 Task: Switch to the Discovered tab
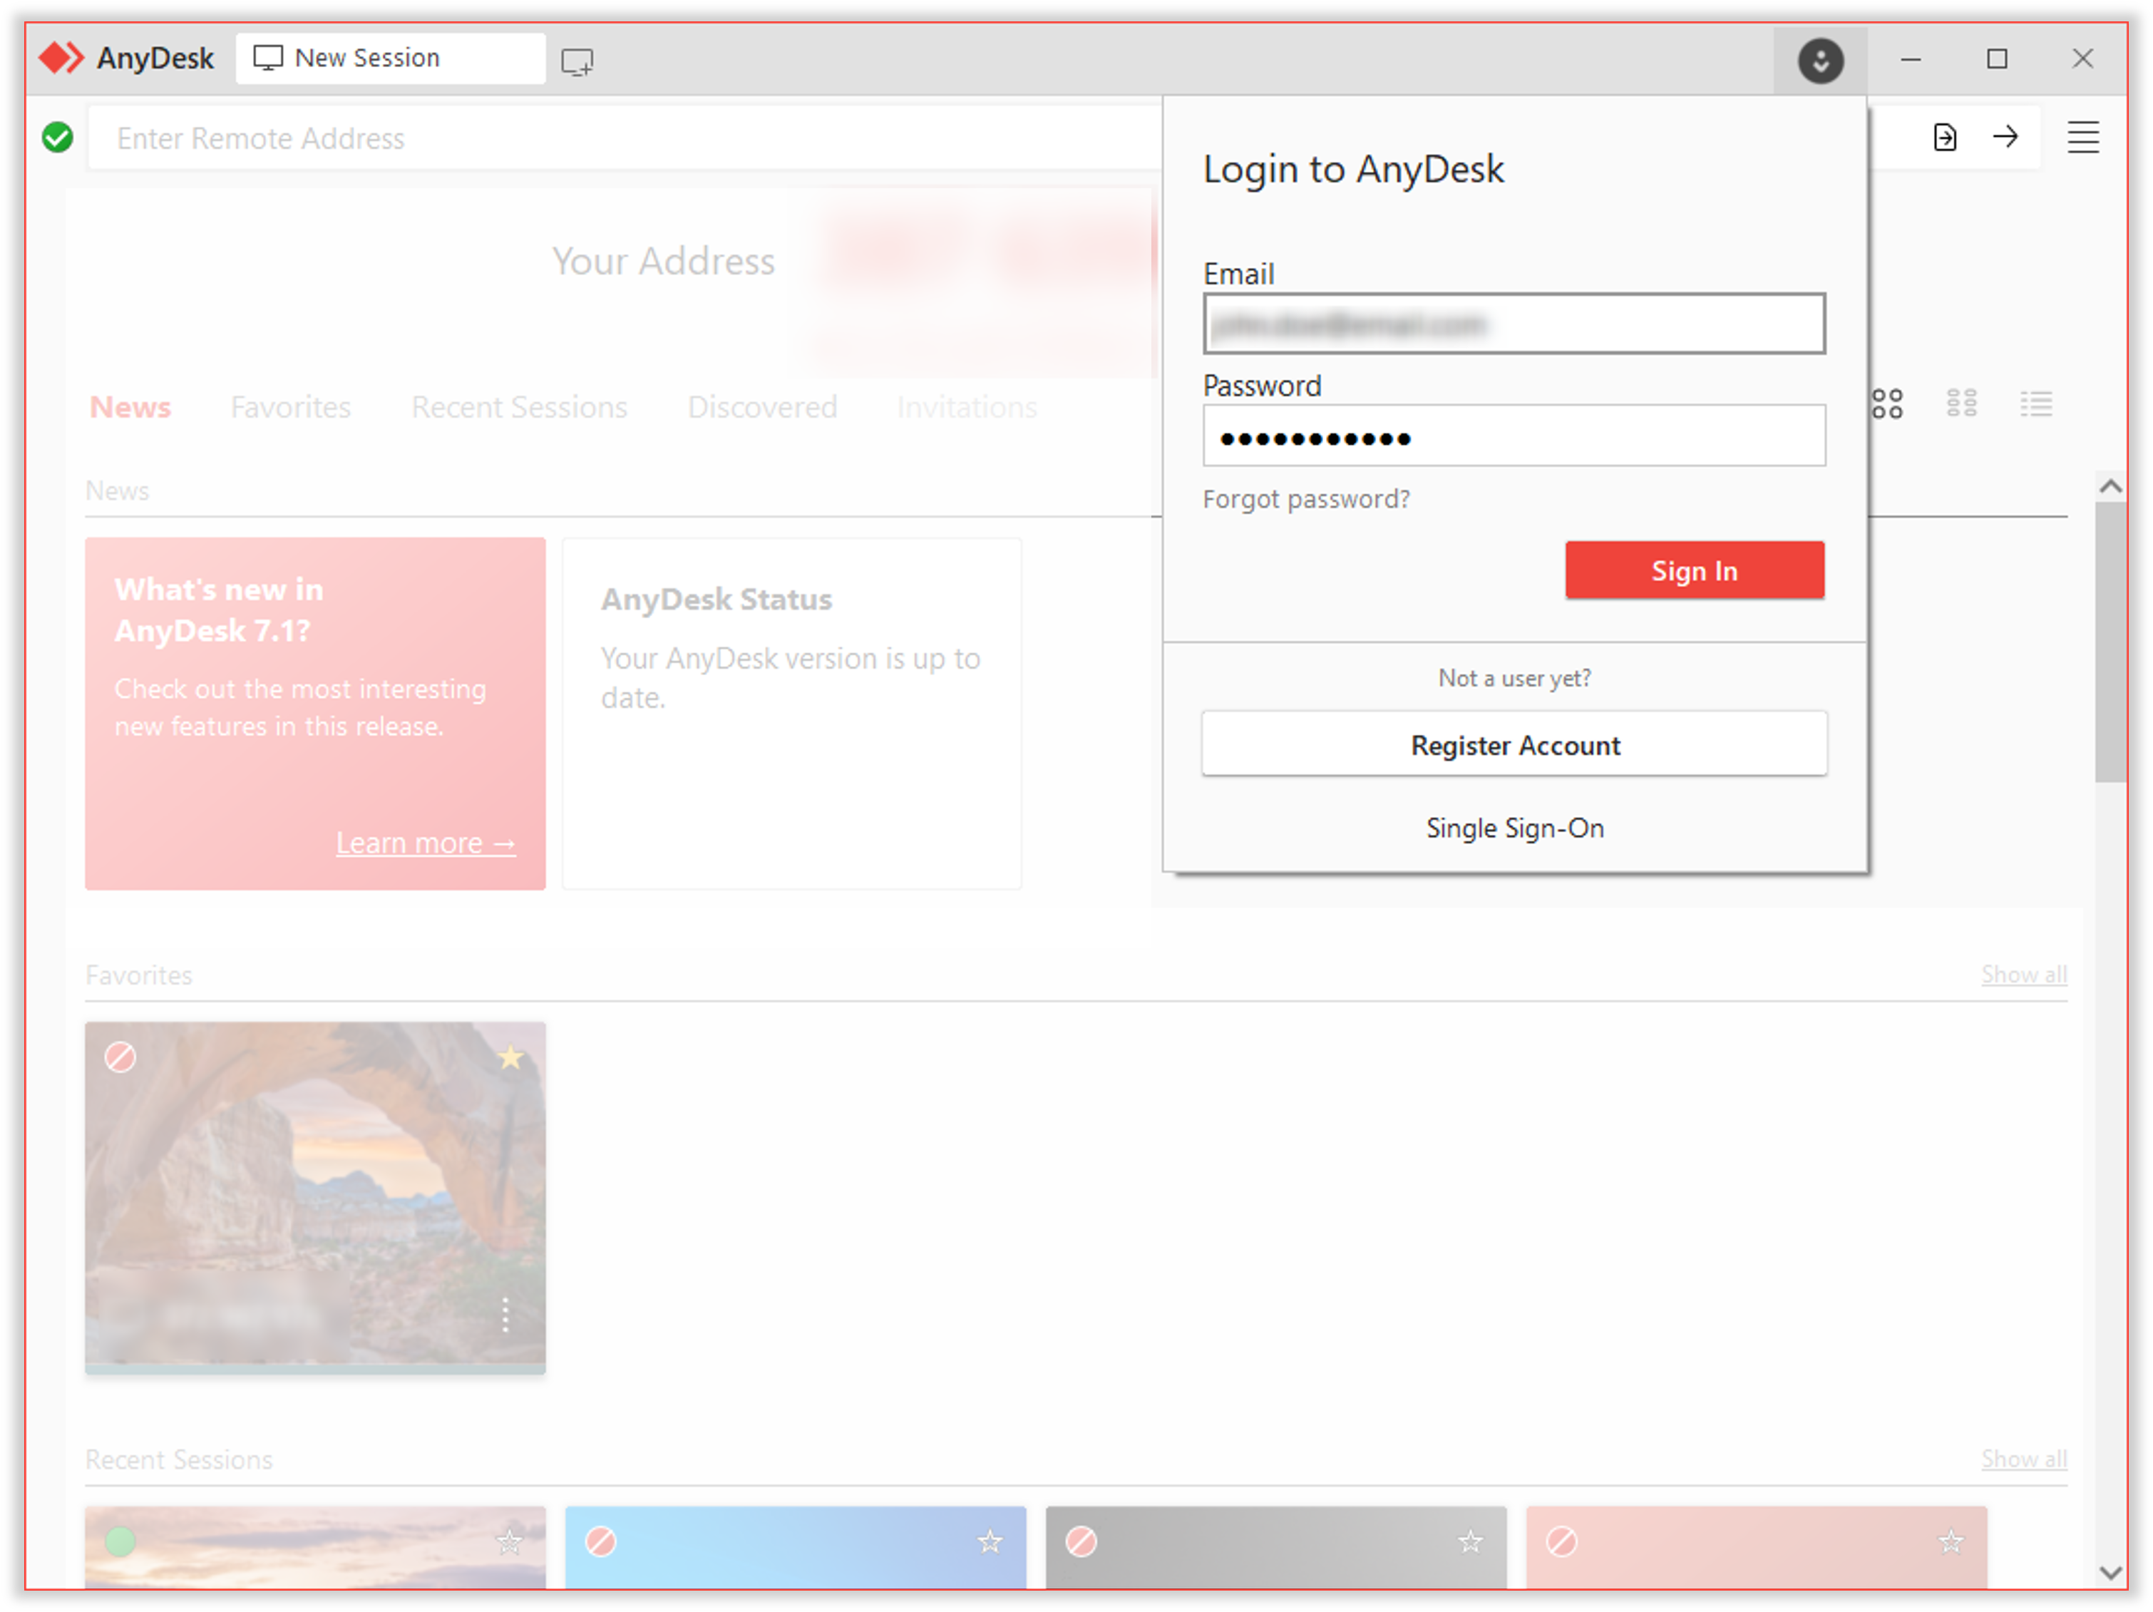point(761,407)
